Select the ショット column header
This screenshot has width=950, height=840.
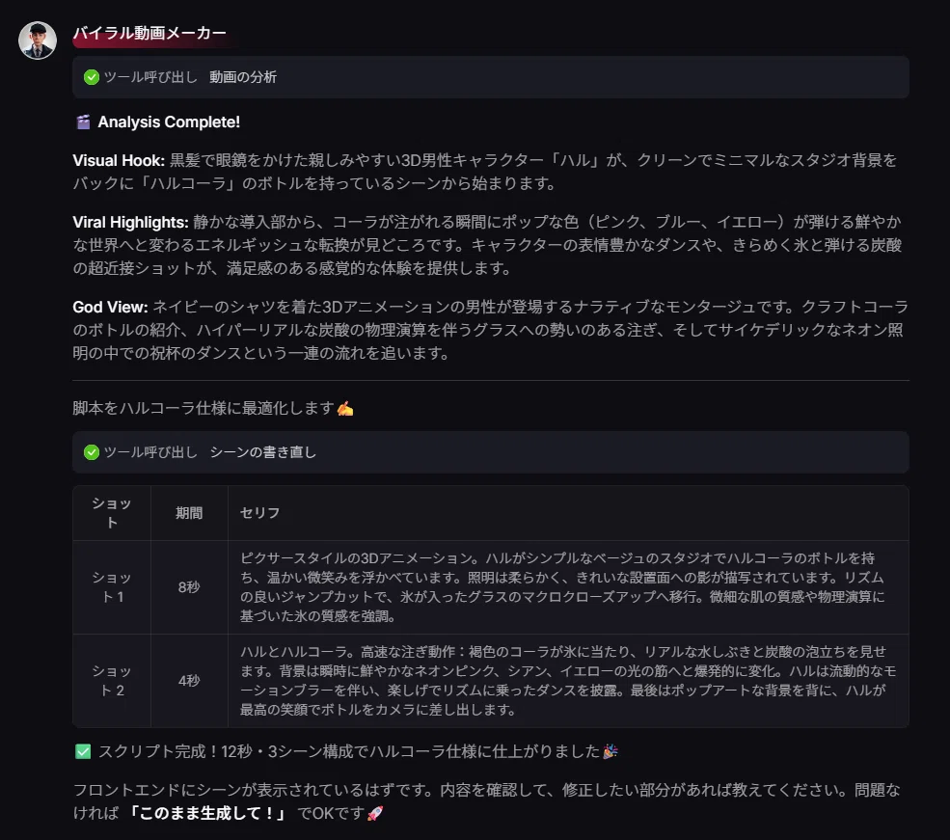click(x=112, y=513)
